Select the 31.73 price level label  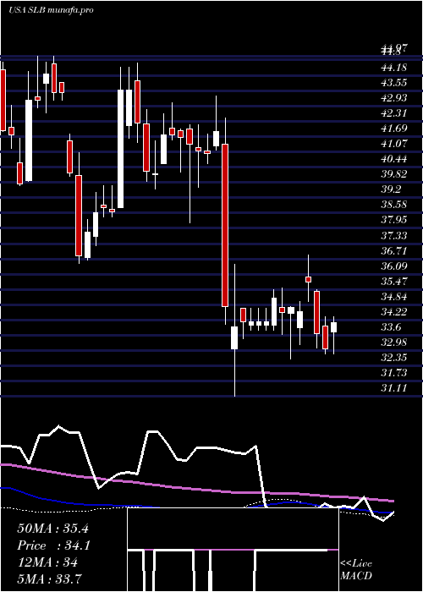[393, 373]
